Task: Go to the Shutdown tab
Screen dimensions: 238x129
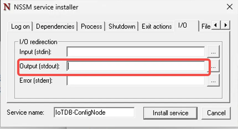Action: pyautogui.click(x=122, y=27)
